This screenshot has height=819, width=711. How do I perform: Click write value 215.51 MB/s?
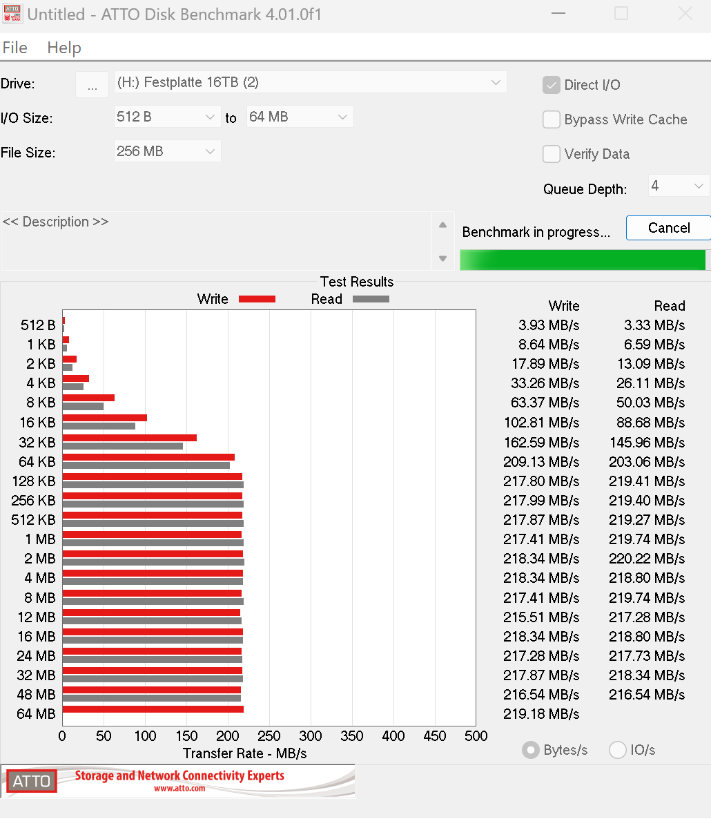[541, 617]
